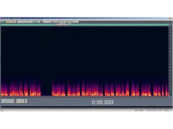Click the level meter strip at bottom
173x129 pixels.
click(x=86, y=107)
